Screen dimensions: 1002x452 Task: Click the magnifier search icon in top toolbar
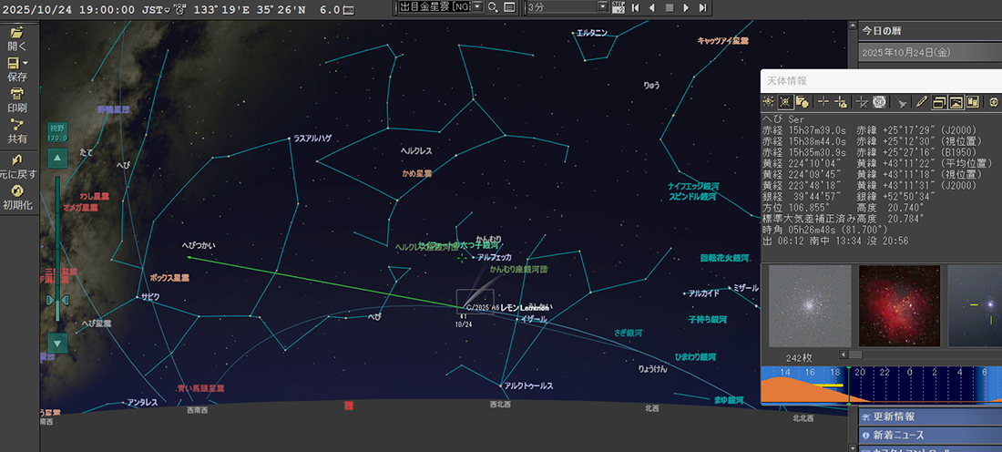(x=493, y=7)
